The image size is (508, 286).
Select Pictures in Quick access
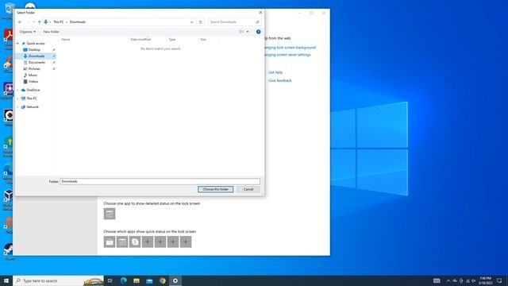(34, 69)
